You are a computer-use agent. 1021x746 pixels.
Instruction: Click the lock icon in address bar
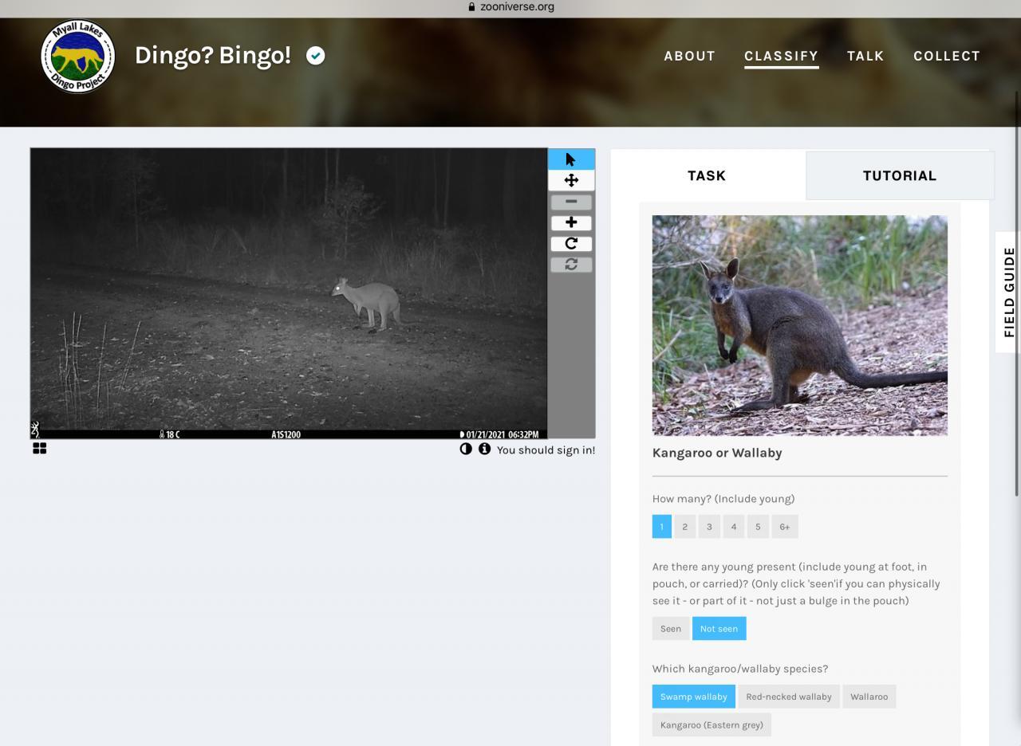(471, 6)
